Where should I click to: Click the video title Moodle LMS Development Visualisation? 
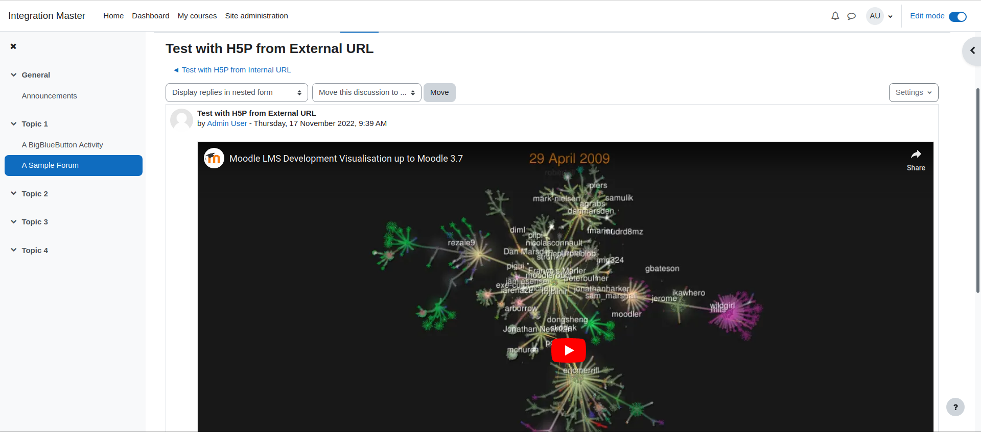click(346, 159)
